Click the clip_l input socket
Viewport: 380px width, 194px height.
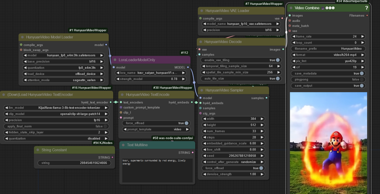pyautogui.click(x=121, y=113)
